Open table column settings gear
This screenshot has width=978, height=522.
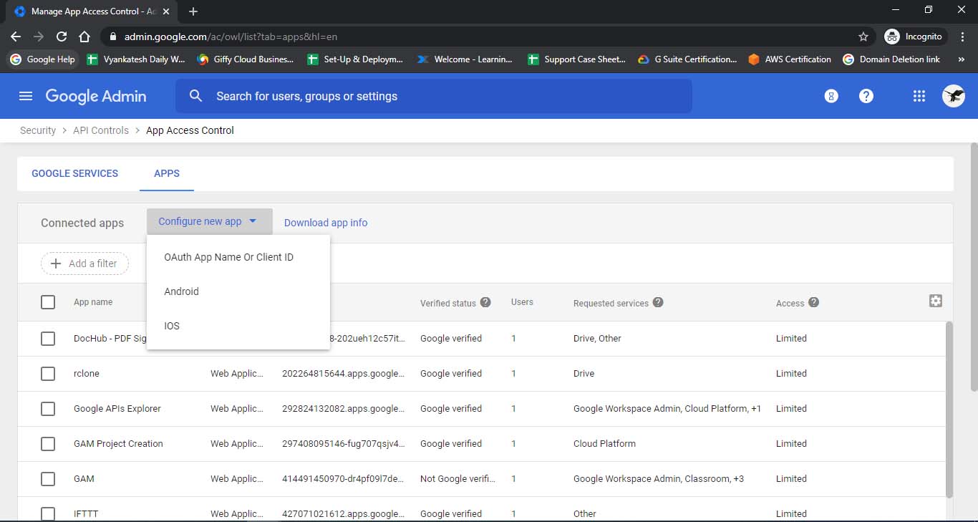point(936,301)
